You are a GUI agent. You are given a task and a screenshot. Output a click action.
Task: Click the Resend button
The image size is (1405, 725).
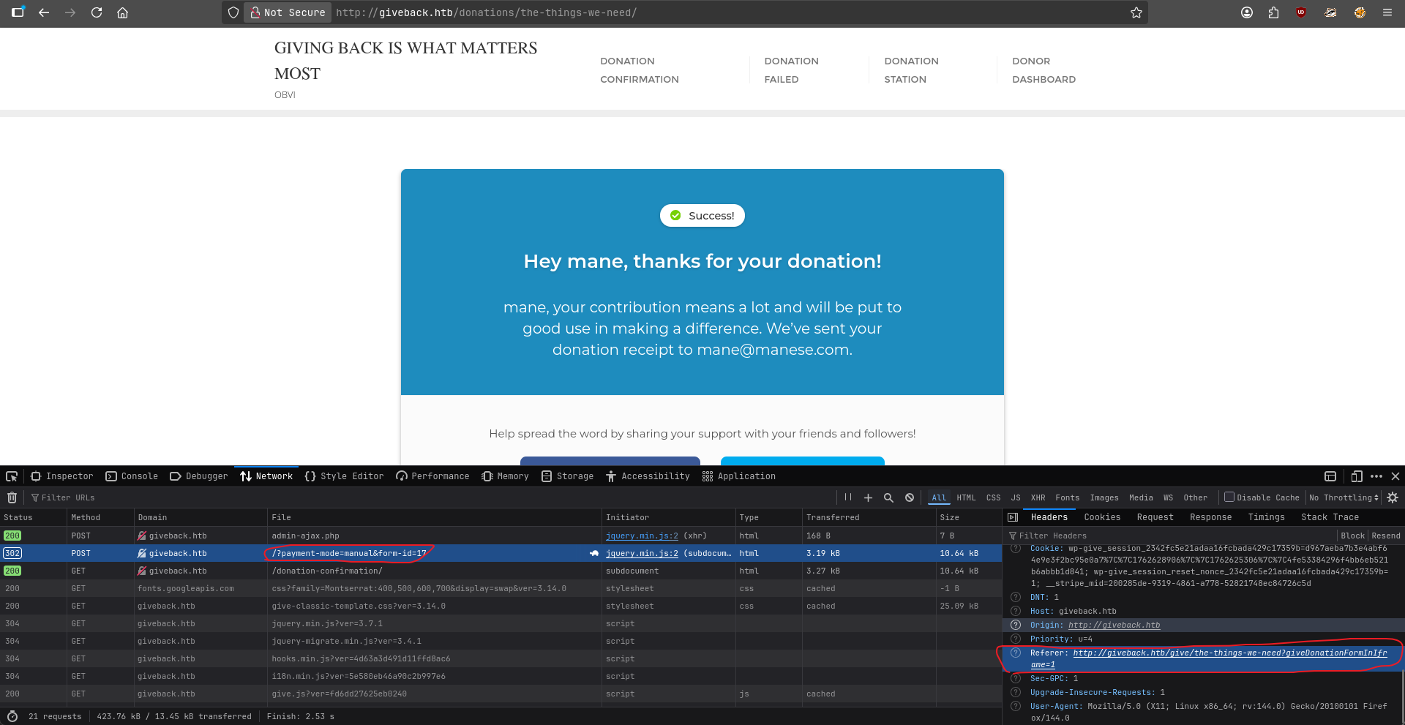(1385, 536)
